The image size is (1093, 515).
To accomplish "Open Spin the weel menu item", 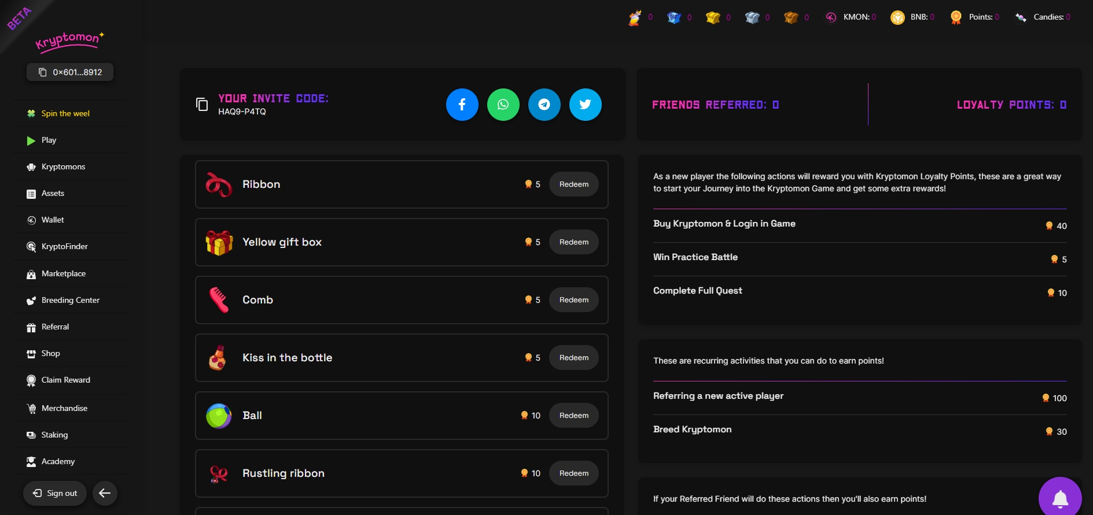I will tap(65, 114).
